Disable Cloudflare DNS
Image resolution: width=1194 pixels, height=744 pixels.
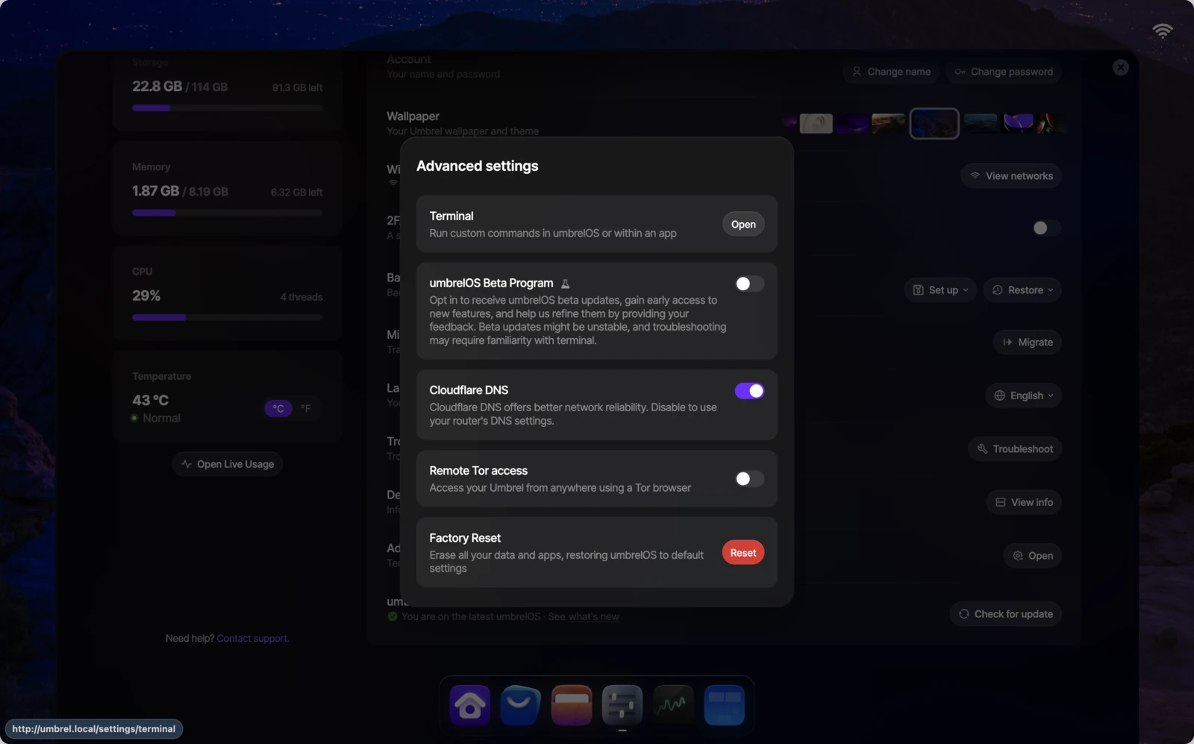point(749,390)
